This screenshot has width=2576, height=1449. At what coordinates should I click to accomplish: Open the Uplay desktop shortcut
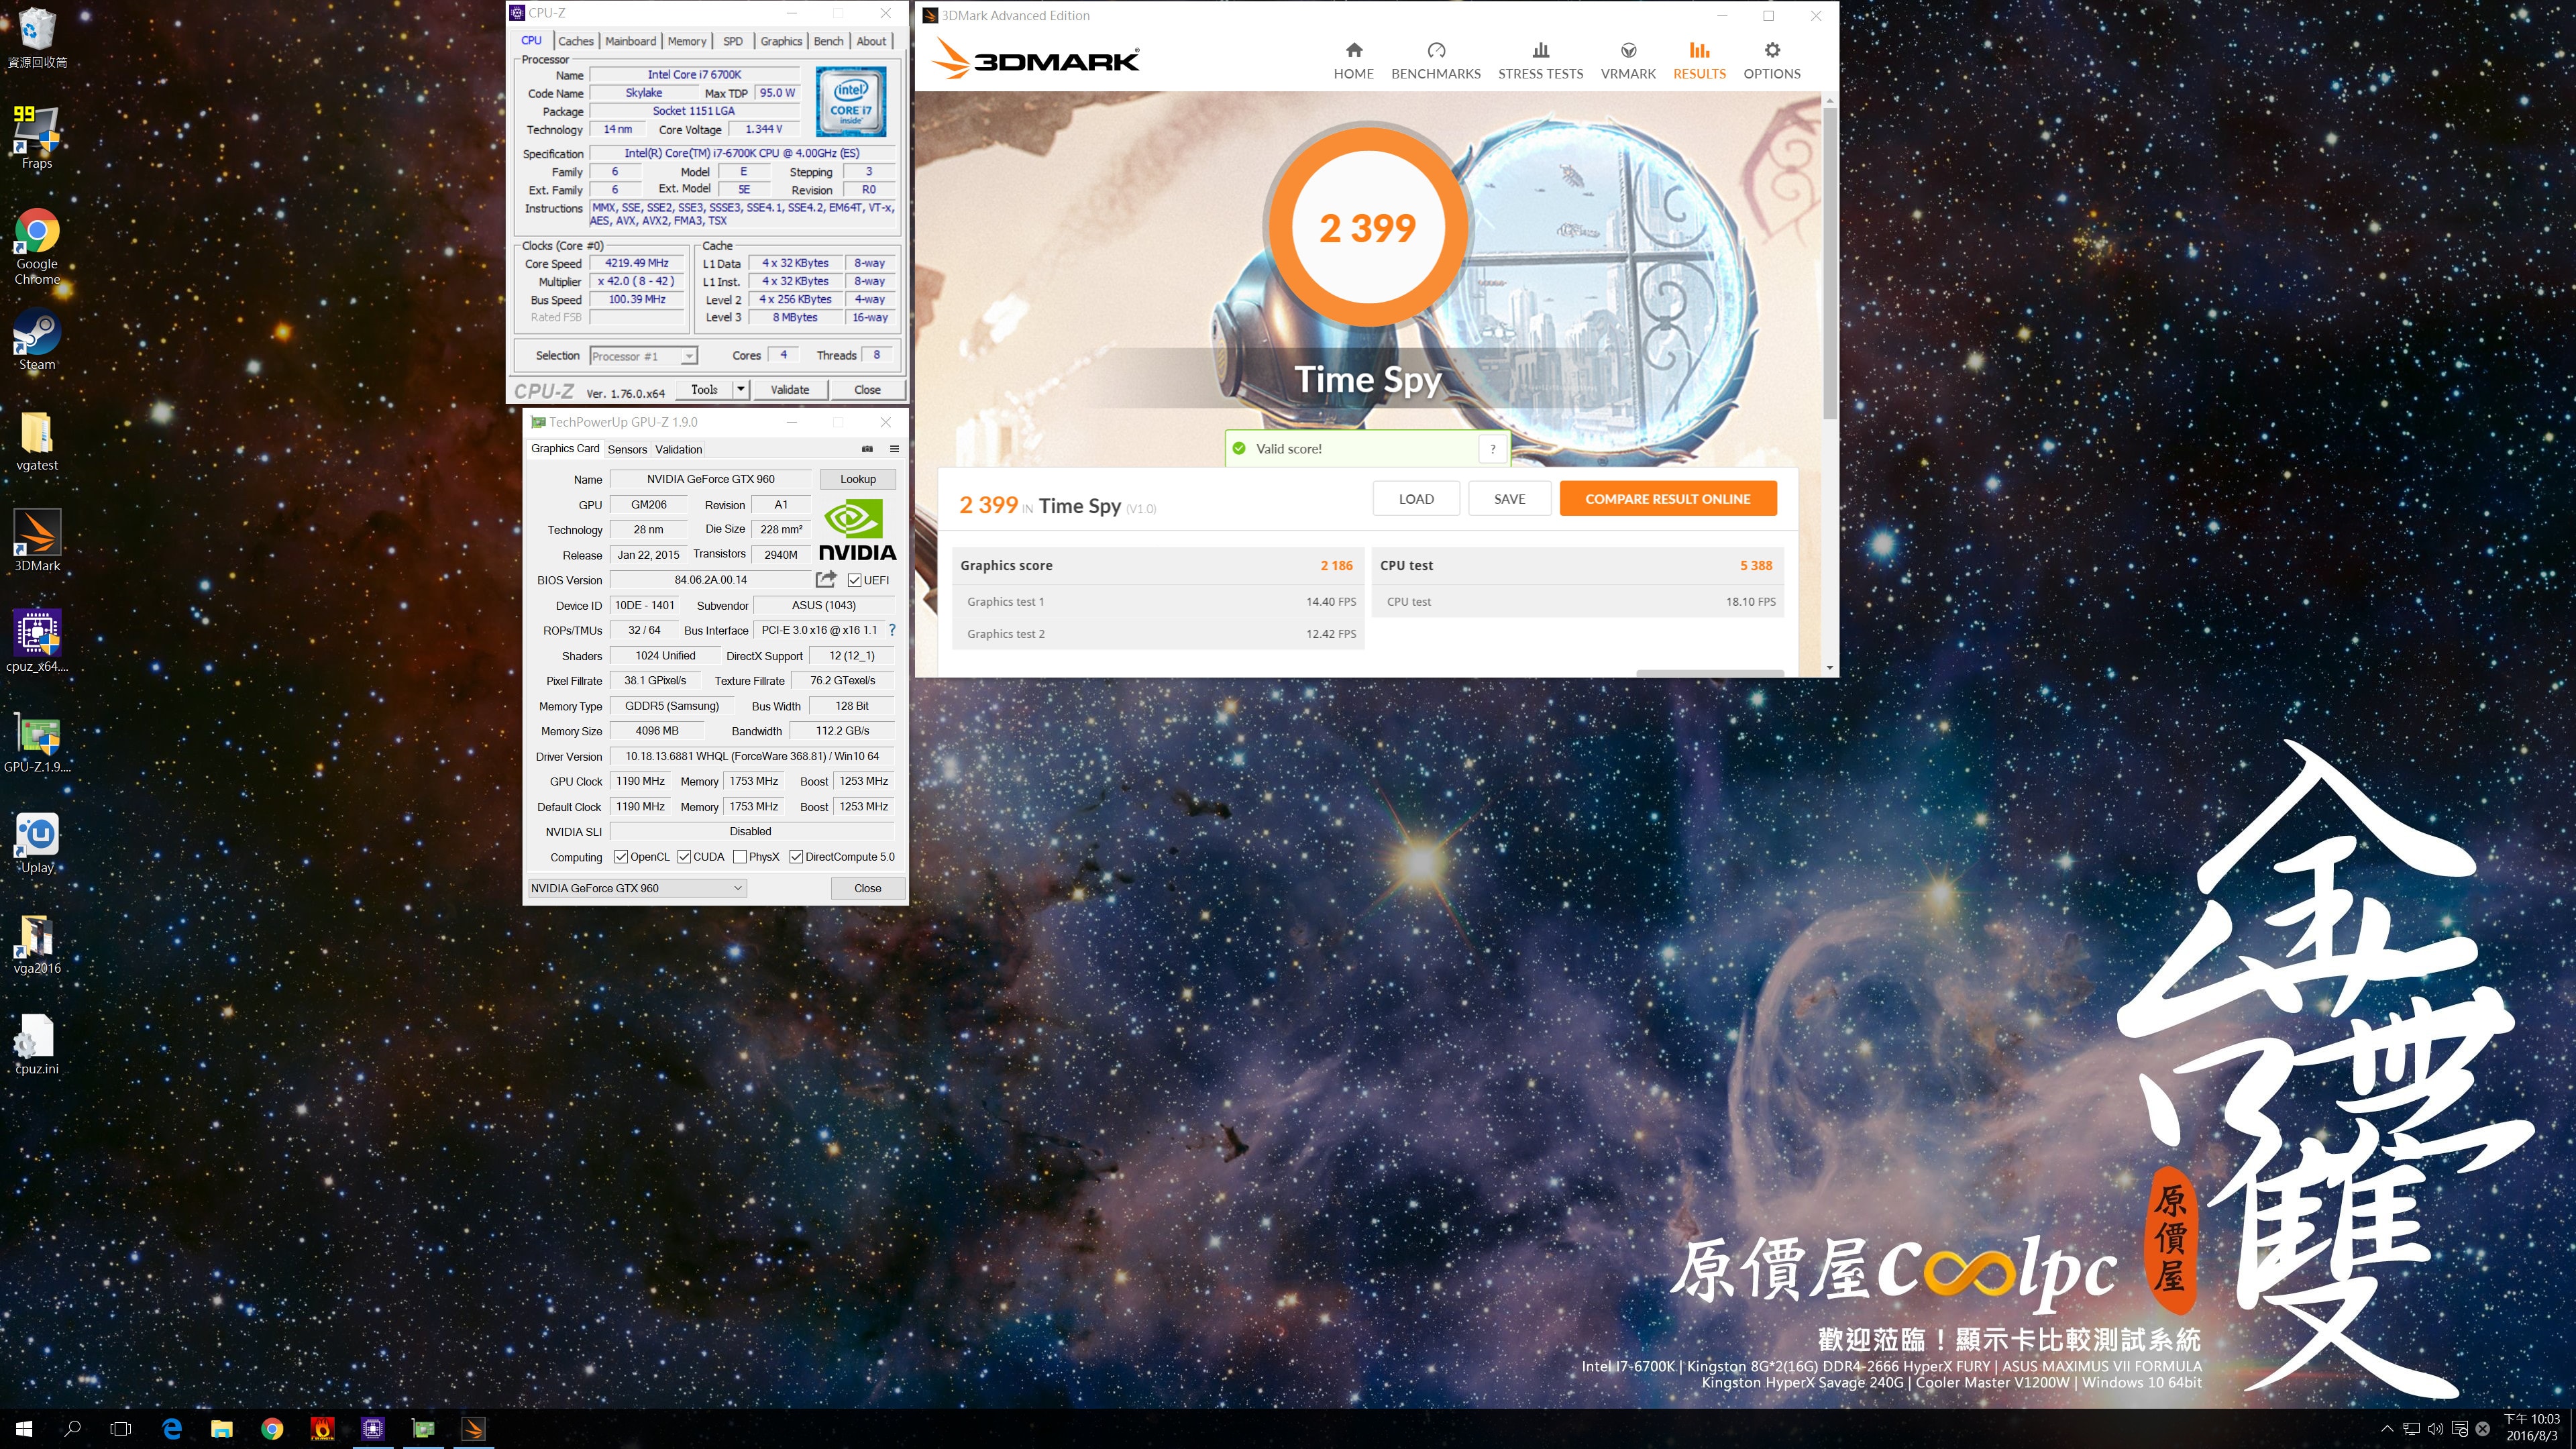coord(37,843)
